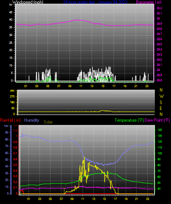Click temperature scale value 140

(x=160, y=130)
